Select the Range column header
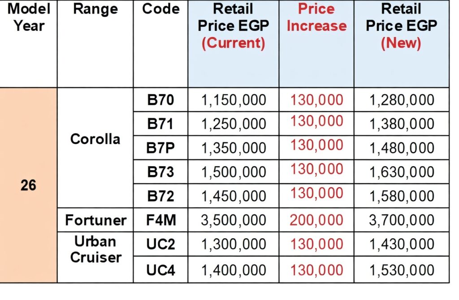The image size is (459, 300). (95, 9)
